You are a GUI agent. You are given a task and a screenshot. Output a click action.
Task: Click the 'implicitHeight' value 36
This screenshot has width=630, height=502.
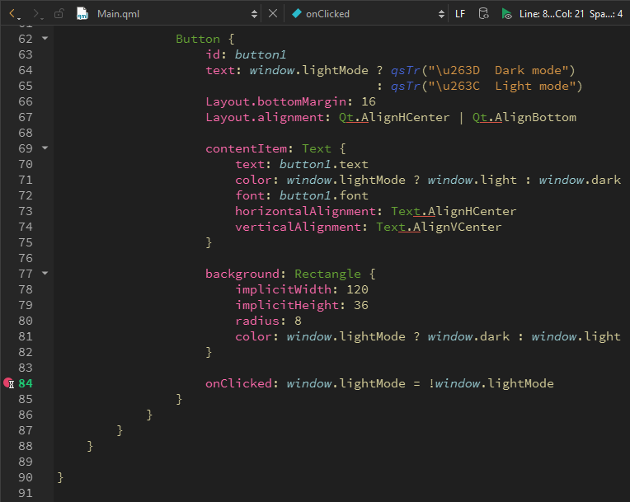[361, 305]
